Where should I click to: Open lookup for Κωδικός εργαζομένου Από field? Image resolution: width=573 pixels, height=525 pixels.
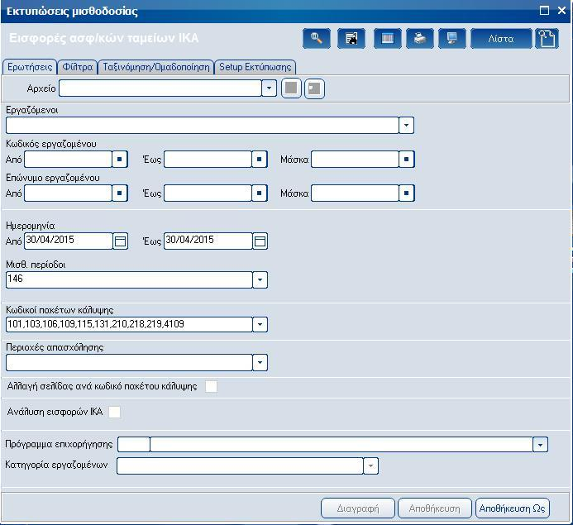[120, 160]
